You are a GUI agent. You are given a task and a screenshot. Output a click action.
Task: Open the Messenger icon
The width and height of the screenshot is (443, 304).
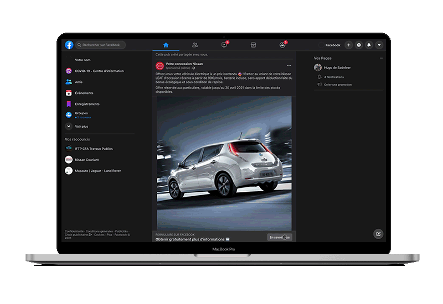tap(359, 45)
